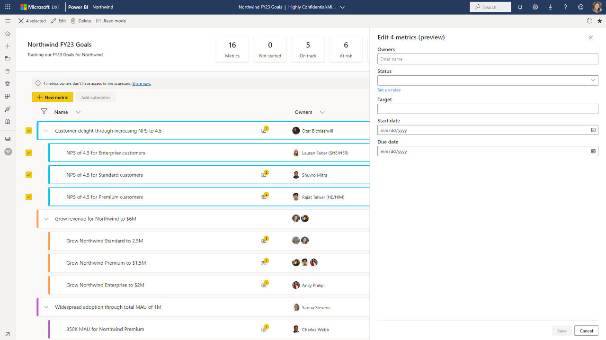
Task: Open the Northwind workspace link in header
Action: click(x=103, y=7)
